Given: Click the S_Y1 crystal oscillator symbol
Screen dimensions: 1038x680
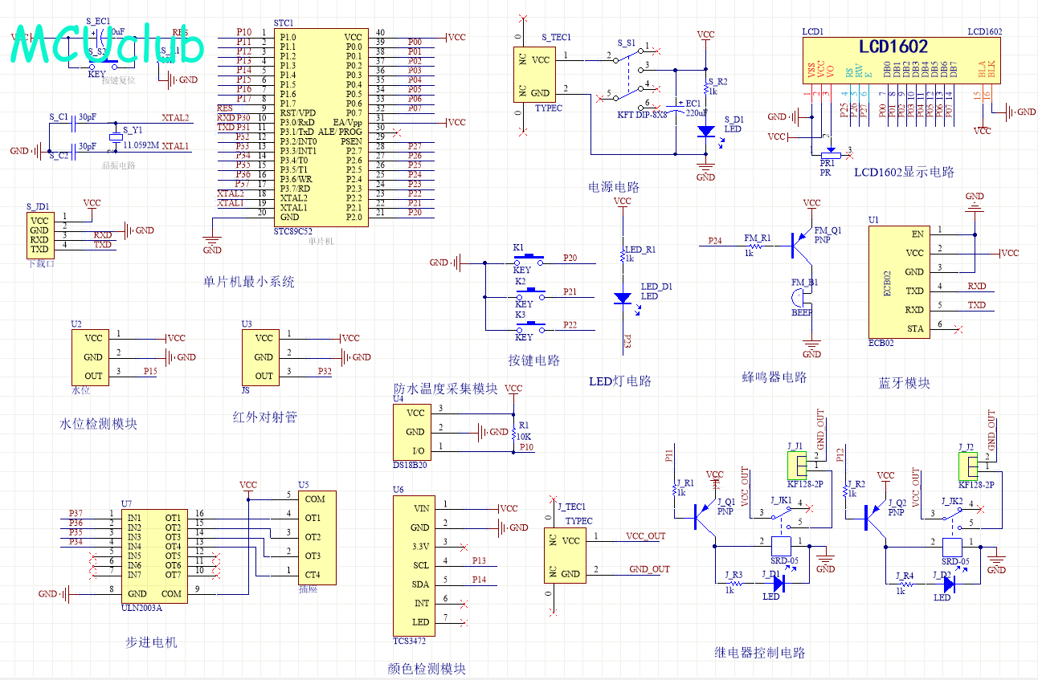Looking at the screenshot, I should coord(117,138).
